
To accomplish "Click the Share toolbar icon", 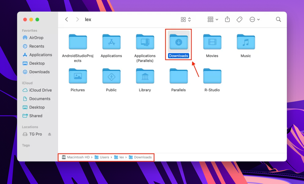I will pos(227,19).
